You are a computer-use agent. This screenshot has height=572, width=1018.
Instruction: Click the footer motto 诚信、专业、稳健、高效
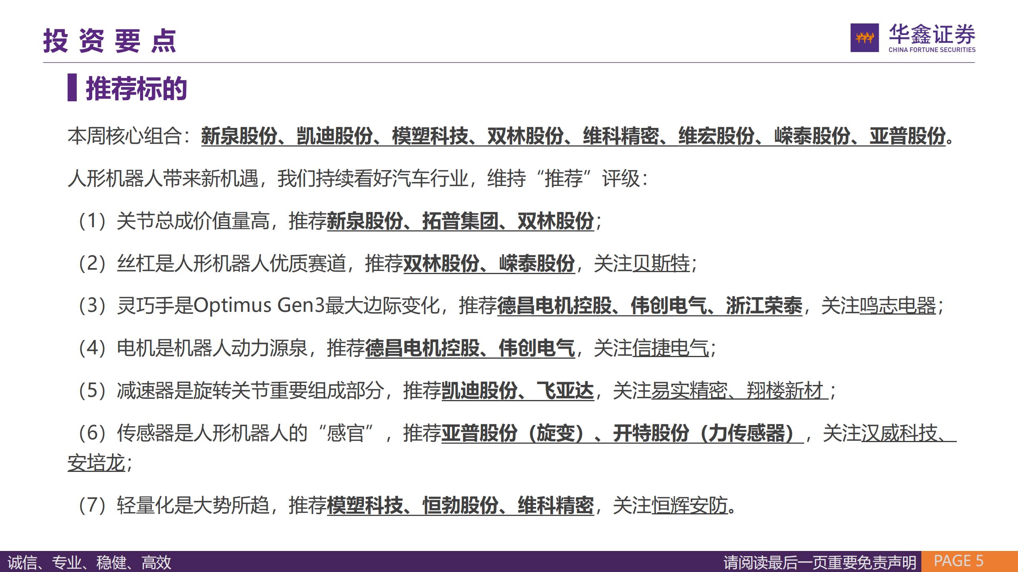click(89, 562)
